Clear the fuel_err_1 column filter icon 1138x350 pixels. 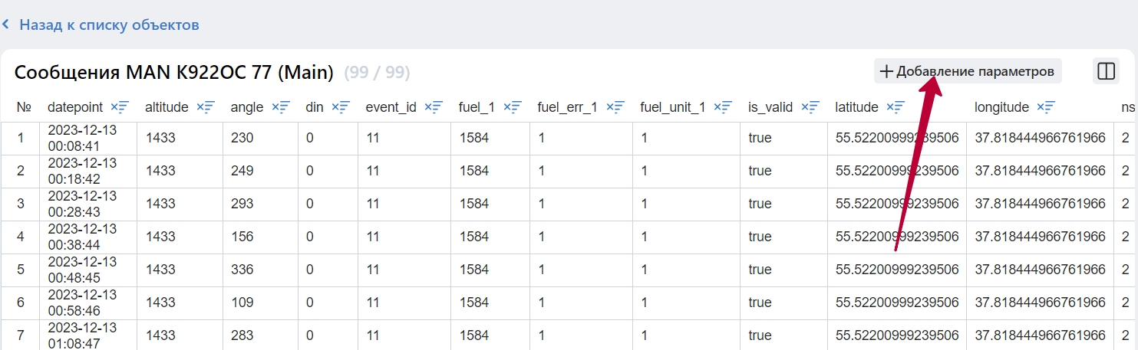[615, 107]
